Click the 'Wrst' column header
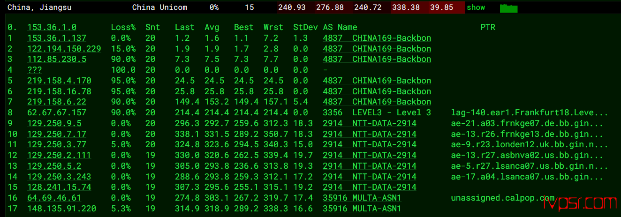The width and height of the screenshot is (621, 217). pyautogui.click(x=273, y=27)
